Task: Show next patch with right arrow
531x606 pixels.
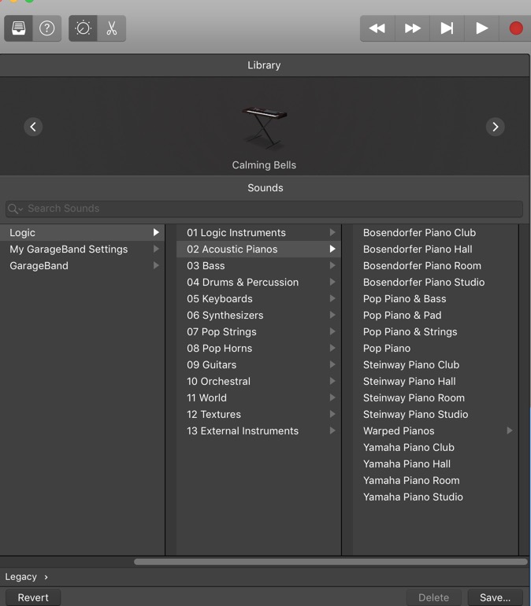Action: [496, 127]
